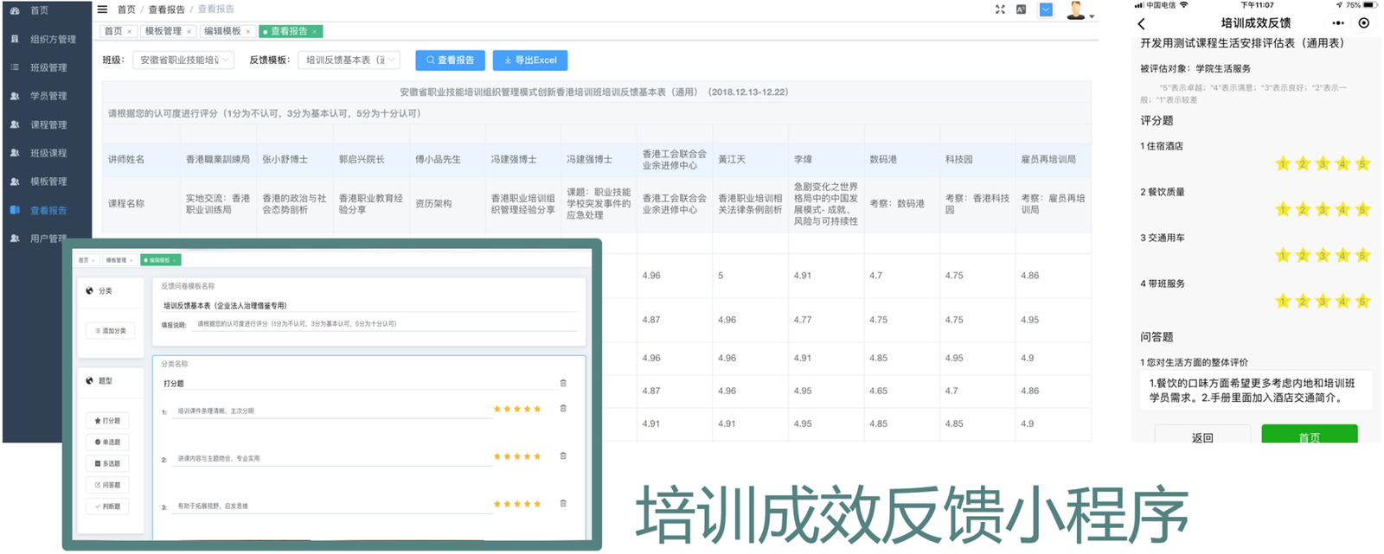Click the 张小舒博士 lecturer cell
Image resolution: width=1384 pixels, height=554 pixels.
[x=293, y=160]
